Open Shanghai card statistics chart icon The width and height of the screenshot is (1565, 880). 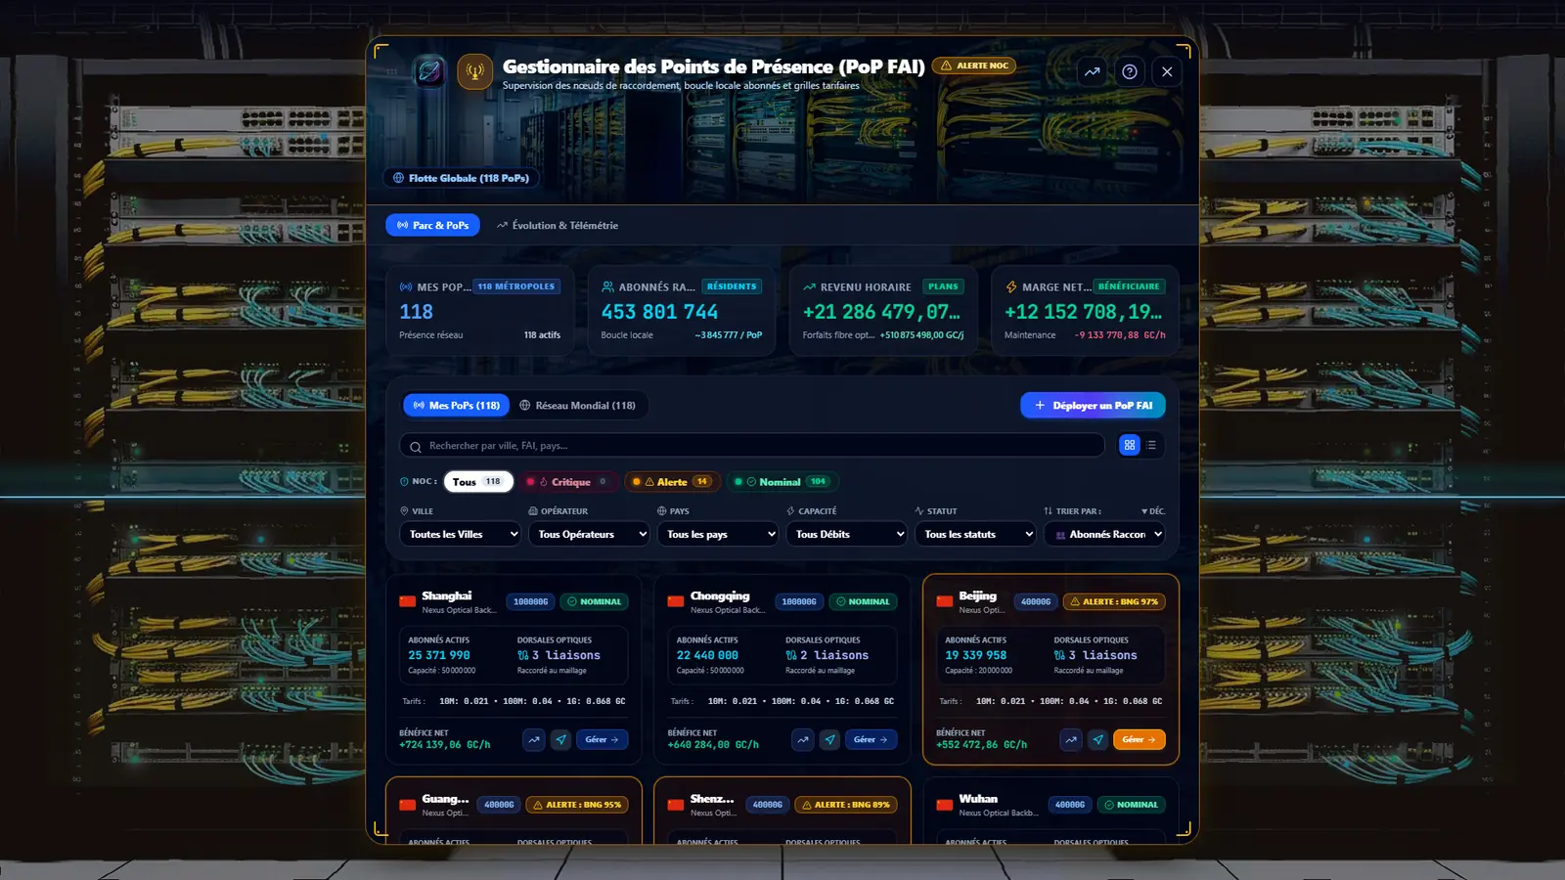(x=534, y=739)
